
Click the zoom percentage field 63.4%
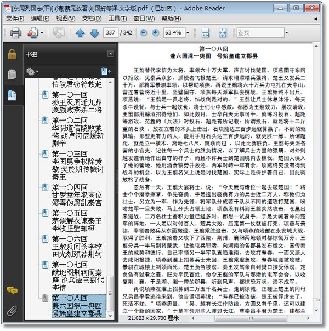click(x=174, y=33)
